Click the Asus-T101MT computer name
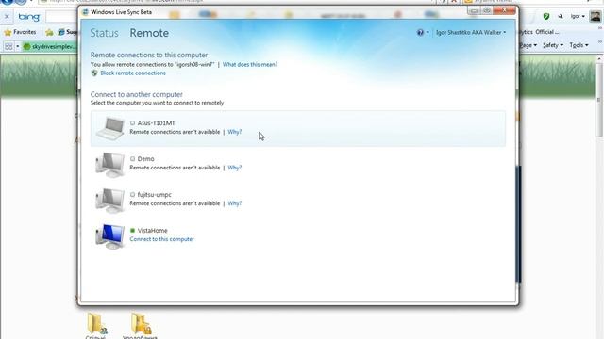The width and height of the screenshot is (604, 339). [156, 123]
